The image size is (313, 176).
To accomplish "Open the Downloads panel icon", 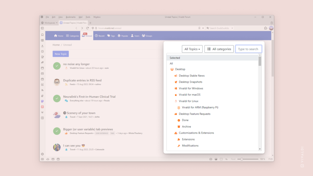I will pos(42,46).
